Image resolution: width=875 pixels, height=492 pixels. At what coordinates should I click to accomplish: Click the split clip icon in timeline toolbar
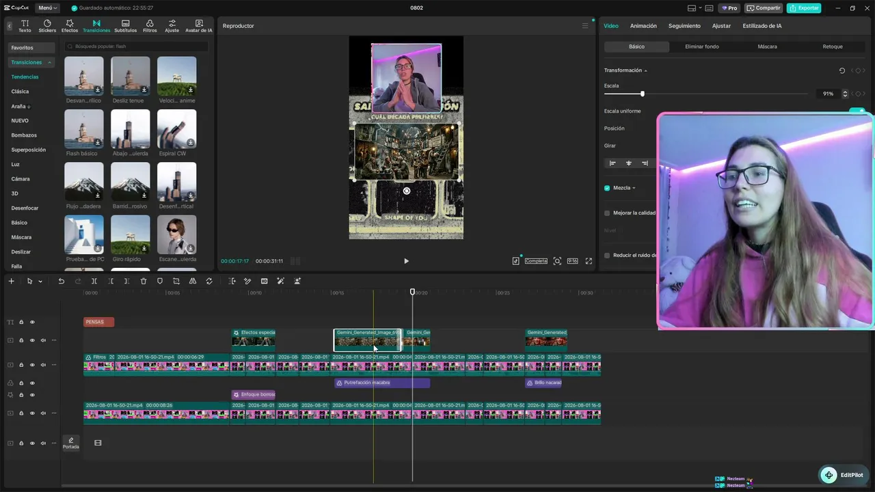coord(94,281)
